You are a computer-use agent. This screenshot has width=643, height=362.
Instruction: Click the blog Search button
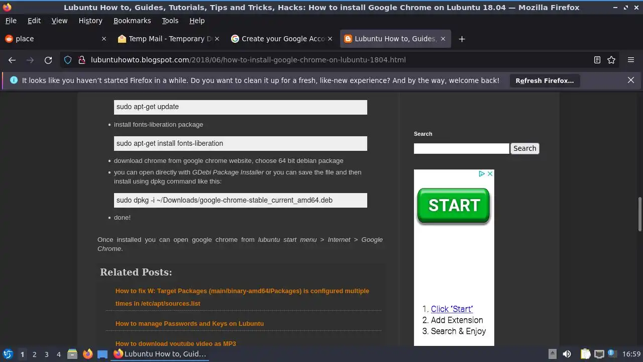(525, 148)
